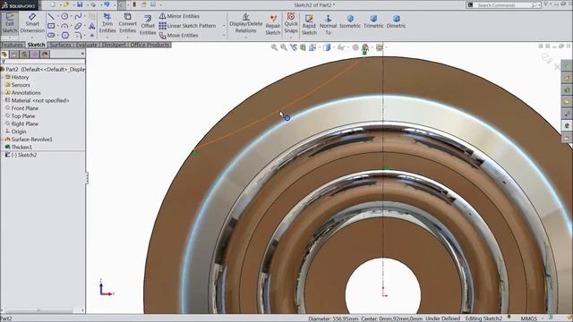Viewport: 573px width, 322px height.
Task: Click Zoom to Fit in view toolbar
Action: 274,47
